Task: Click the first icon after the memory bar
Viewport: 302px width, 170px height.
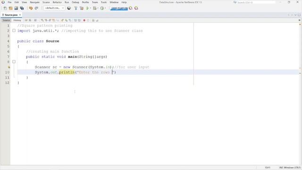Action: coord(131,8)
